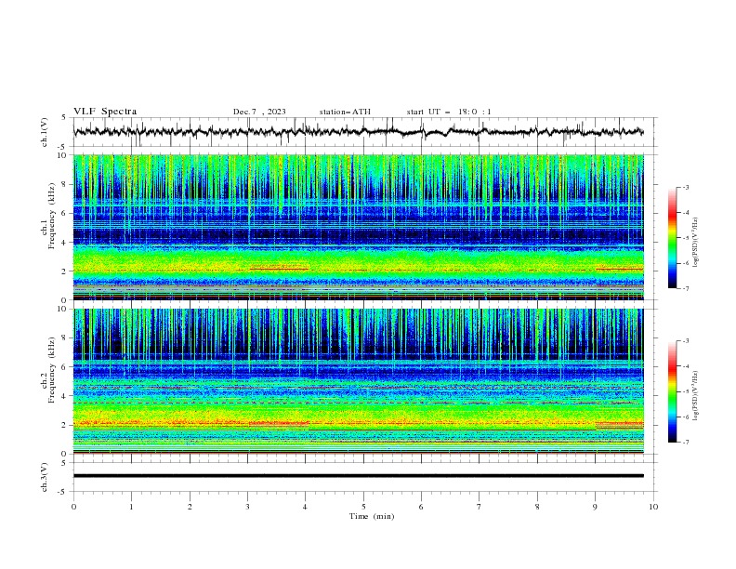Click the "ch.3(V)" axis label
The image size is (736, 569).
point(45,477)
